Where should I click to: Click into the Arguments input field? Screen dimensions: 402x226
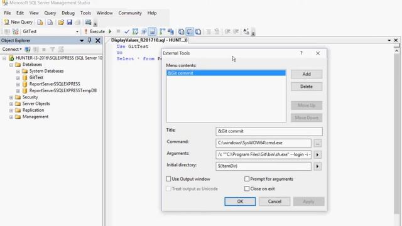pos(263,154)
